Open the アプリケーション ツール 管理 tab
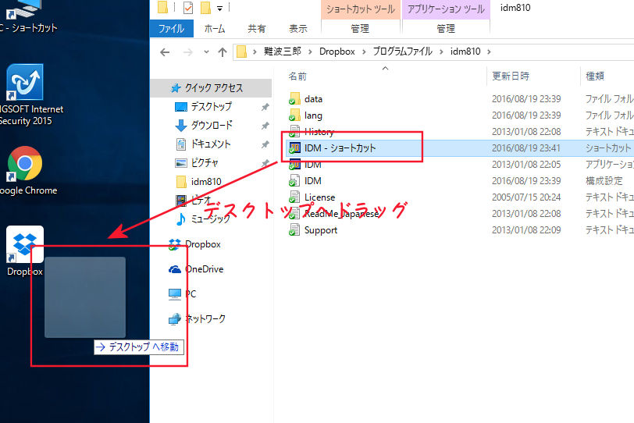634x423 pixels. point(446,29)
